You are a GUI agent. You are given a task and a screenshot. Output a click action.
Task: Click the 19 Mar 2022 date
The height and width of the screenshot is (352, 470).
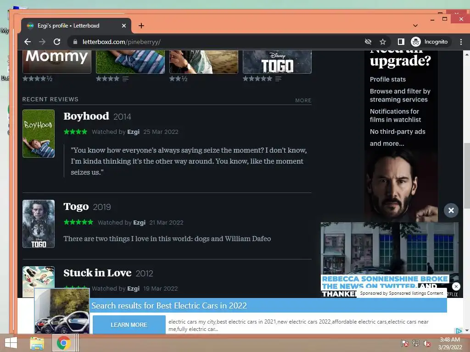coord(160,289)
